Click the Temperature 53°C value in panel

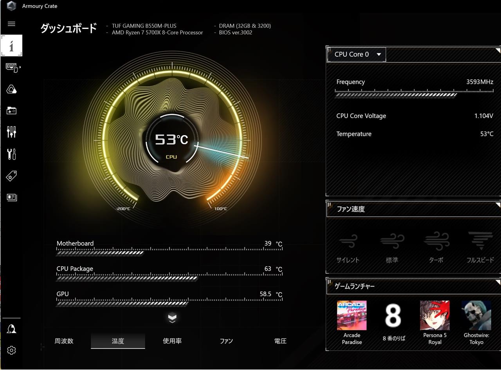pyautogui.click(x=487, y=134)
